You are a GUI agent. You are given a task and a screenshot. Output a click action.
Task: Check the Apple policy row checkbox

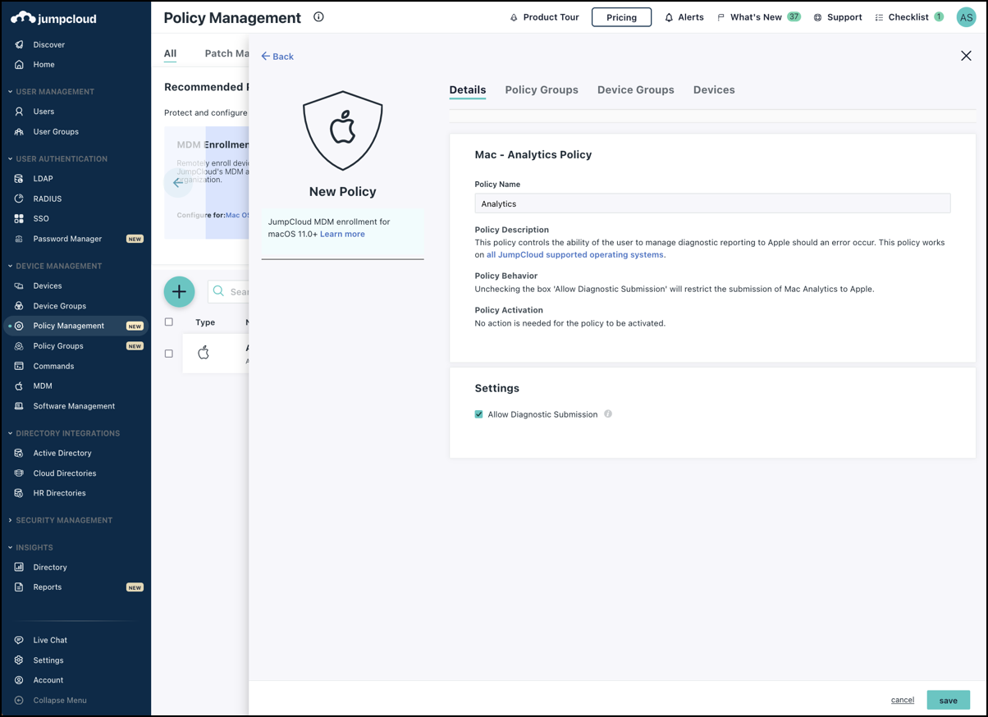coord(169,354)
